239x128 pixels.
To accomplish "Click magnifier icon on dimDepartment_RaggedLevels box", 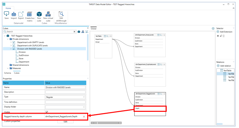I will point(161,94).
